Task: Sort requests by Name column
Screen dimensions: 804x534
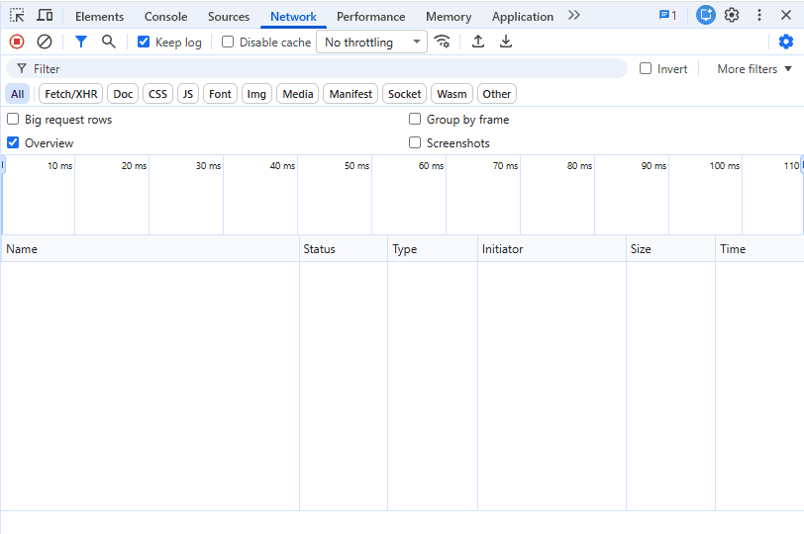Action: pyautogui.click(x=151, y=249)
